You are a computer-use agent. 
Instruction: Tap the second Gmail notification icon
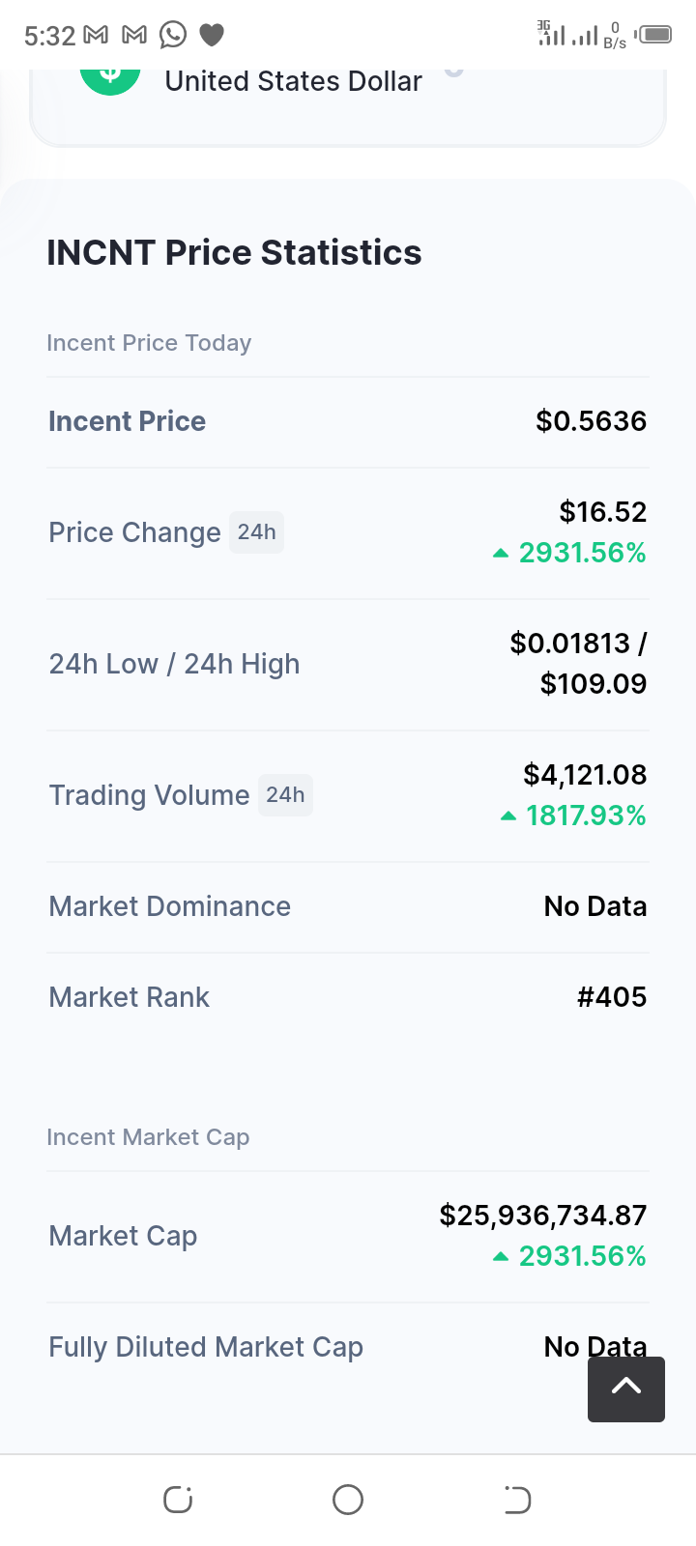(134, 36)
